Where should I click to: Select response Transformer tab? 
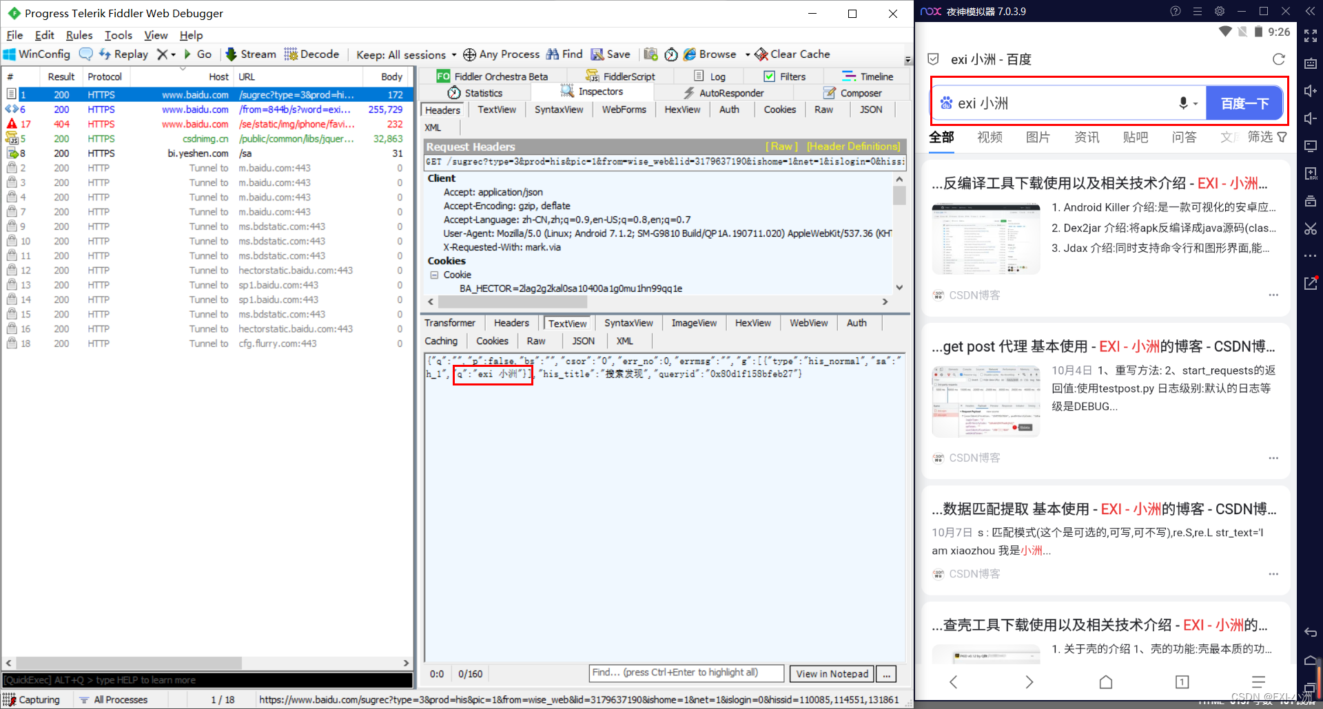[450, 323]
